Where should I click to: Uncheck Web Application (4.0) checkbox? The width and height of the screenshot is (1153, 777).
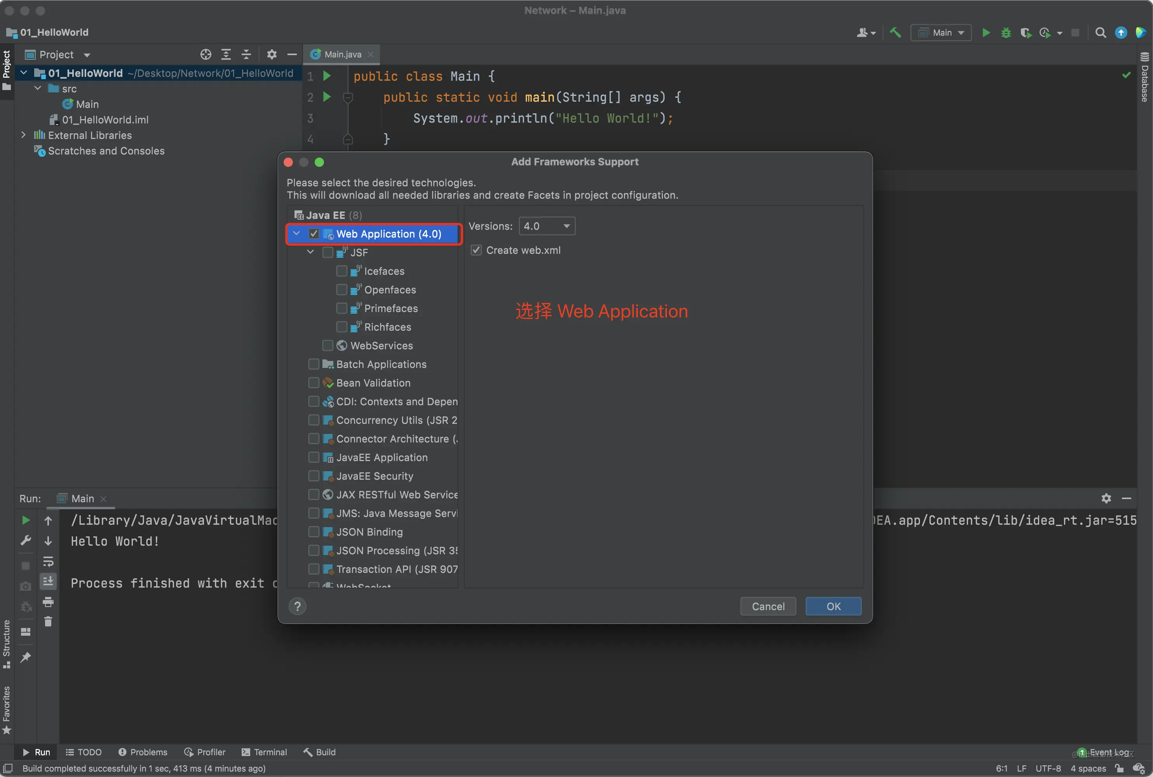[x=314, y=234]
